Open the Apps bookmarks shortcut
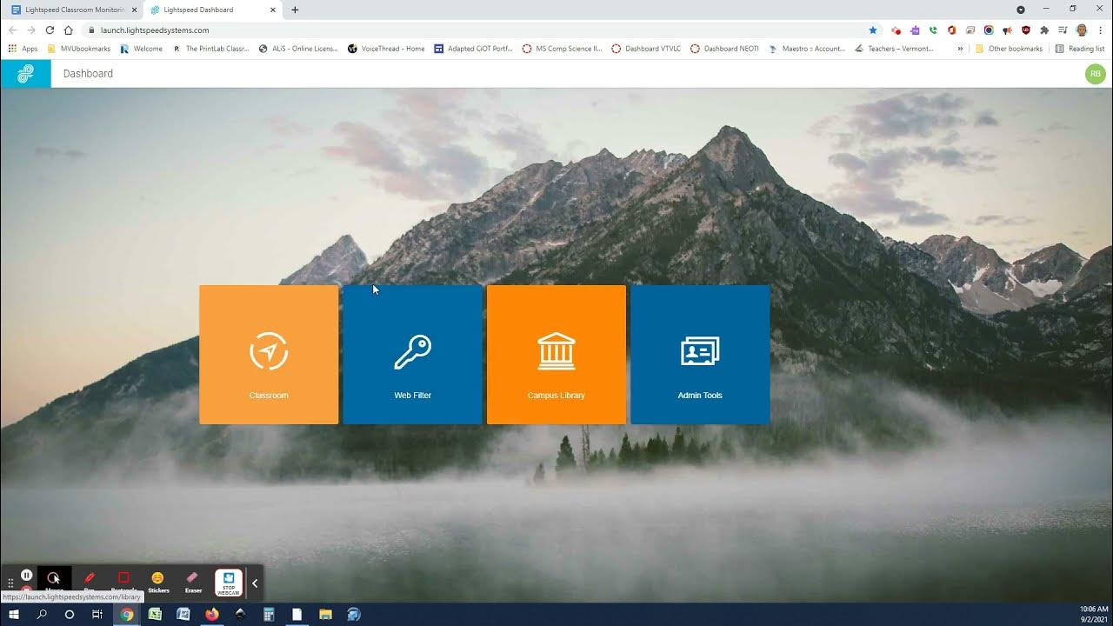Screen dimensions: 1113x626 [23, 49]
